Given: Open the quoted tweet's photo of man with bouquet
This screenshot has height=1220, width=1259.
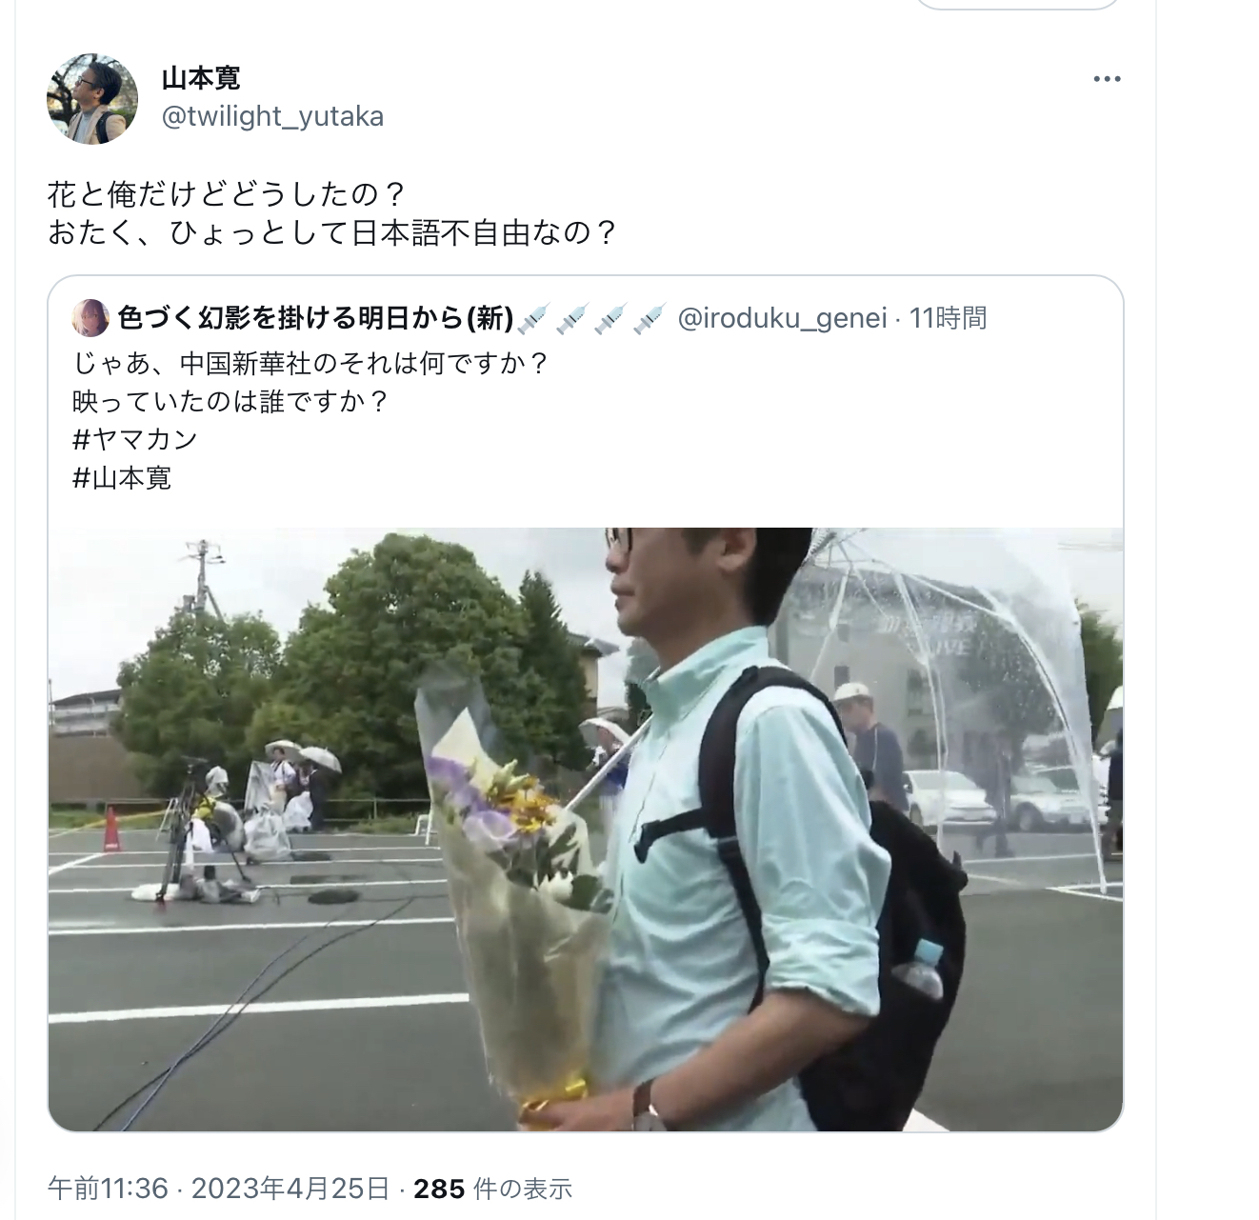Looking at the screenshot, I should 586,830.
